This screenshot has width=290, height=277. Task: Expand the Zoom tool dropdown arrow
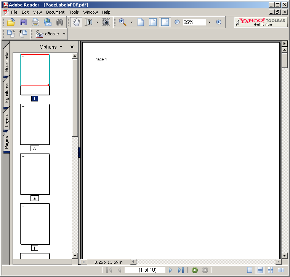(x=131, y=22)
